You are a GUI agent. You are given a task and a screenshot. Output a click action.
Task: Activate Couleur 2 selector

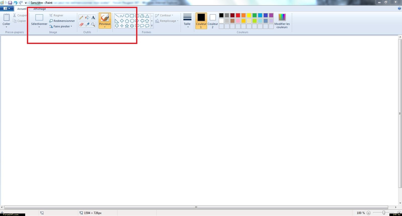point(213,21)
